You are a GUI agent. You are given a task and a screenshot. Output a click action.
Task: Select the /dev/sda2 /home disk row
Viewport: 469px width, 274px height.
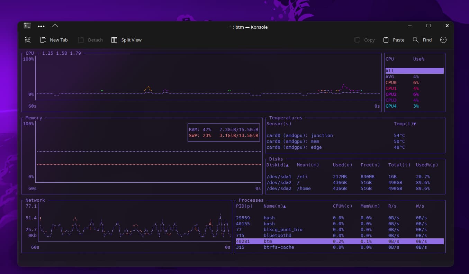355,189
